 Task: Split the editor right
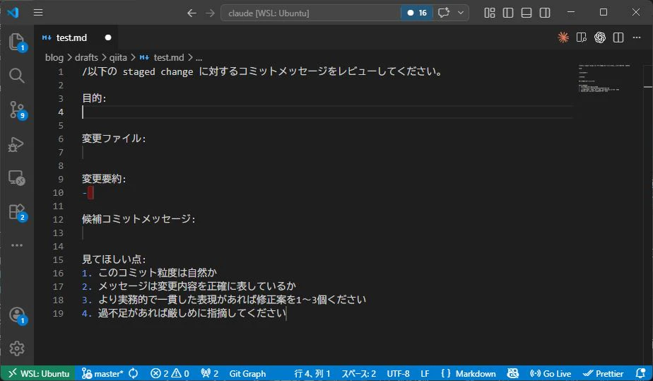pyautogui.click(x=618, y=37)
